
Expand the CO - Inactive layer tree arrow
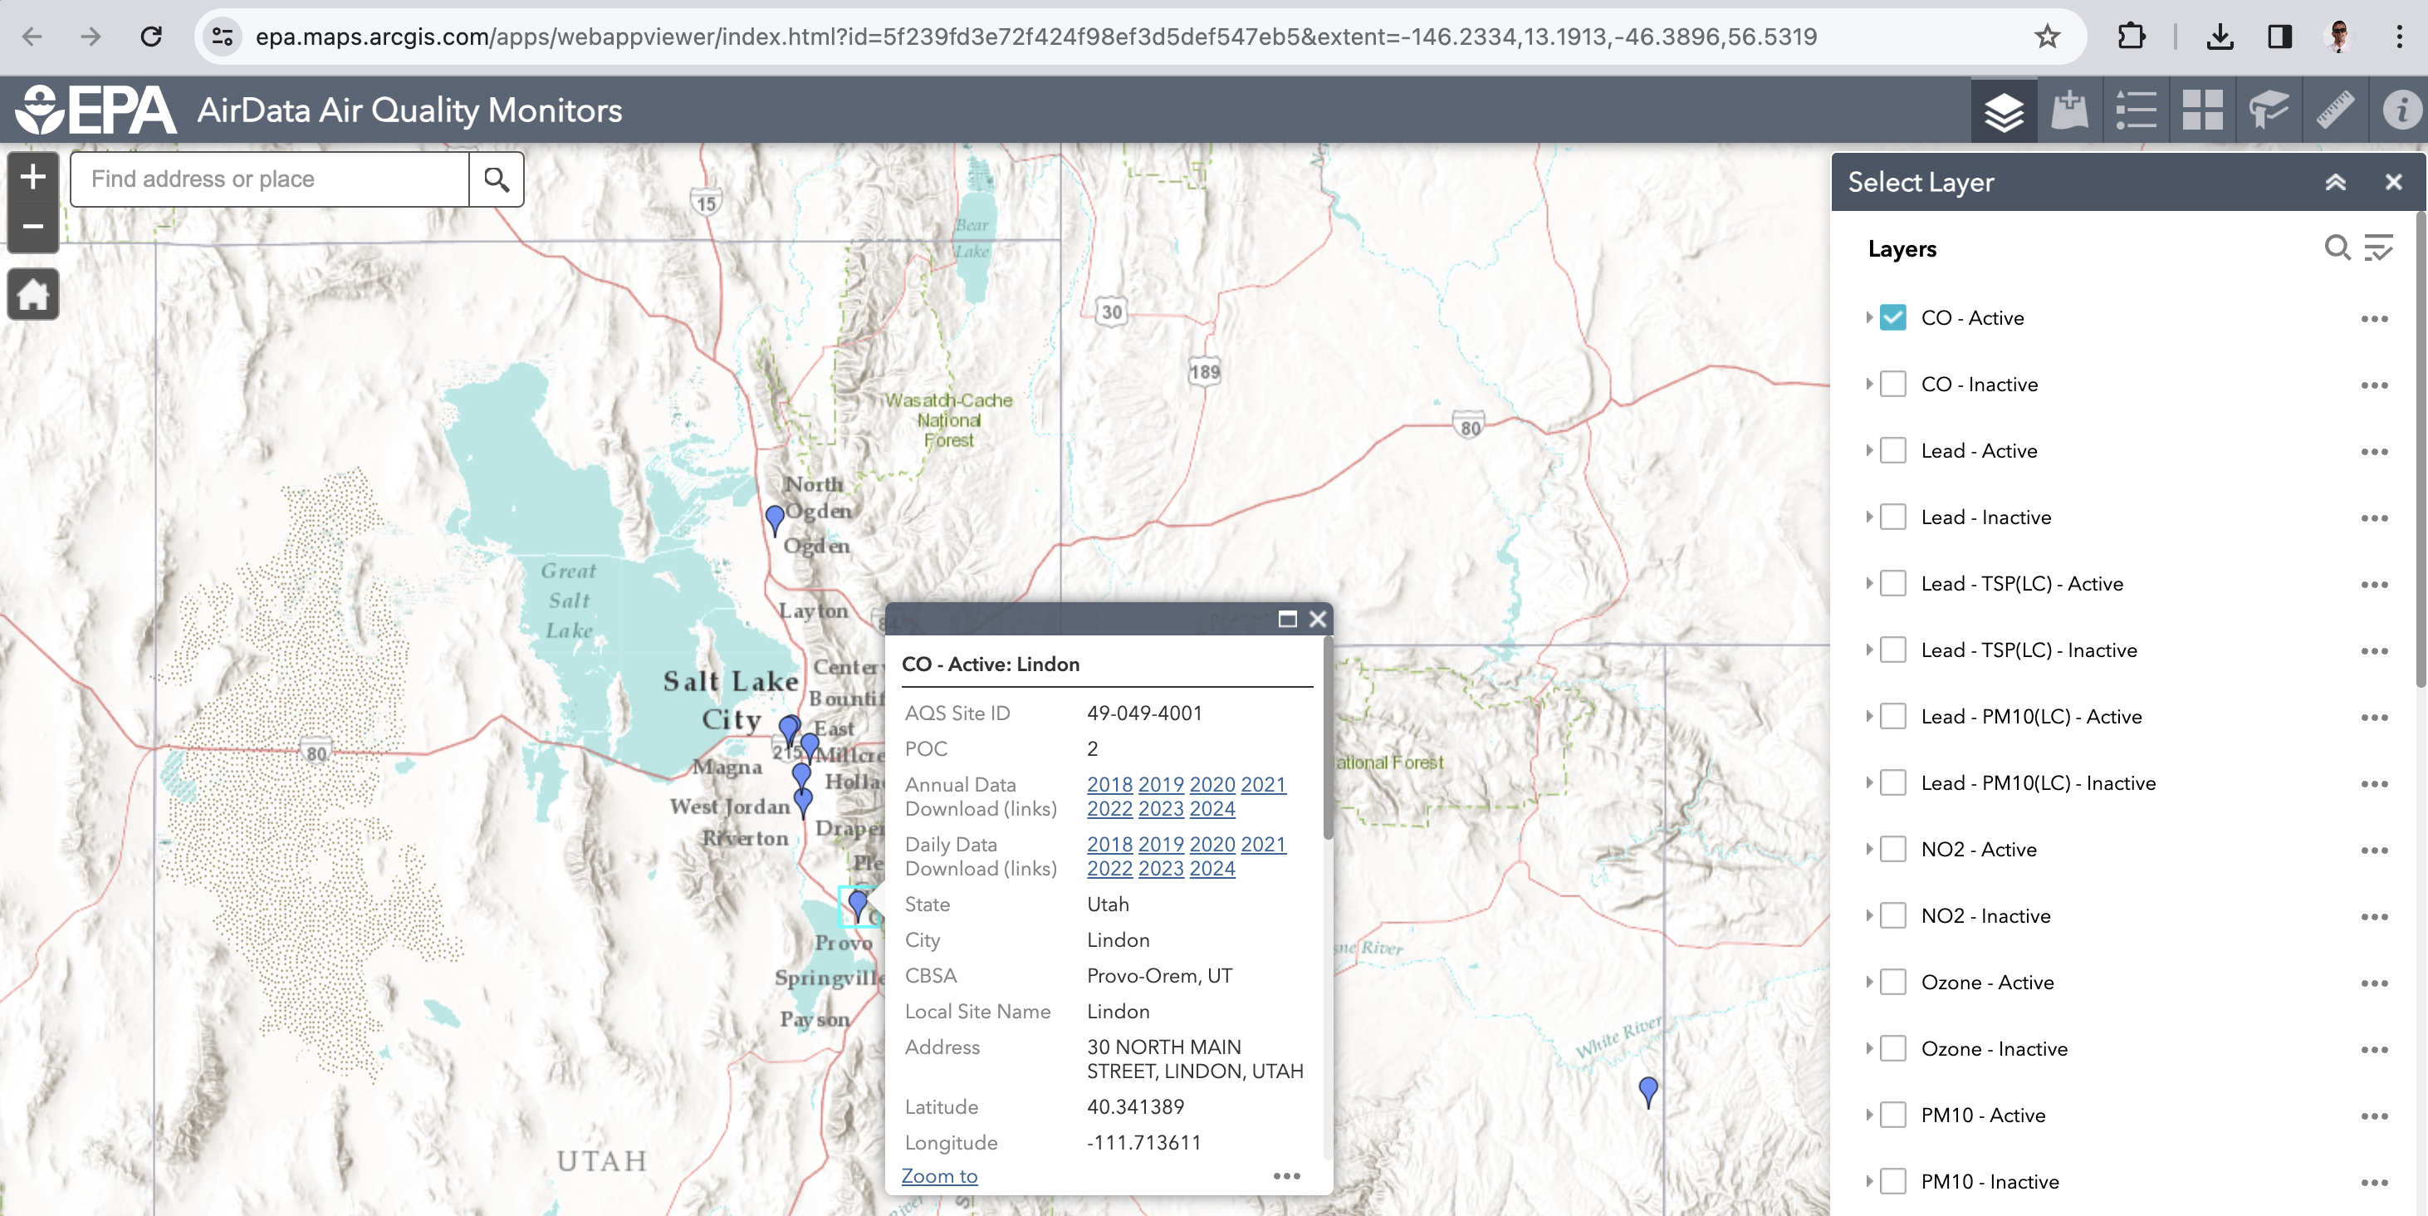[x=1870, y=384]
